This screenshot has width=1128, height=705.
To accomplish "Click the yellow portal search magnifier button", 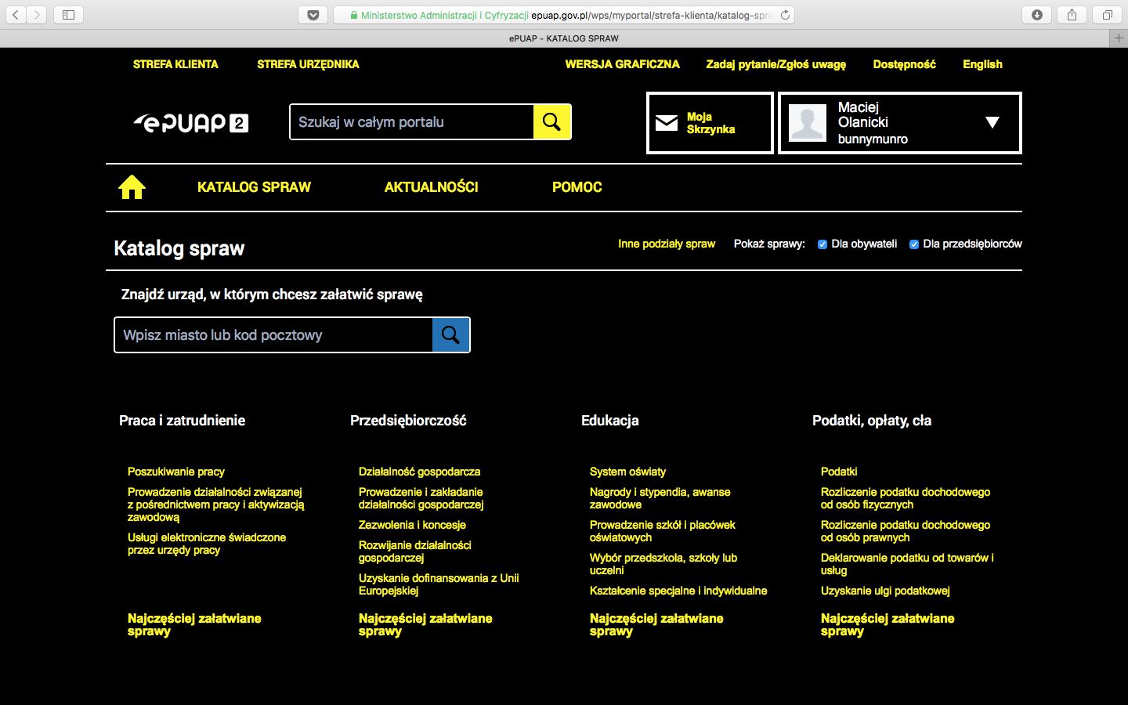I will point(551,122).
